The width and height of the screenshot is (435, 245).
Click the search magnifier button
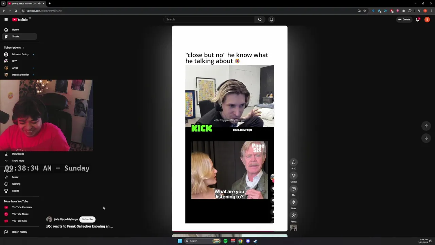pyautogui.click(x=260, y=19)
